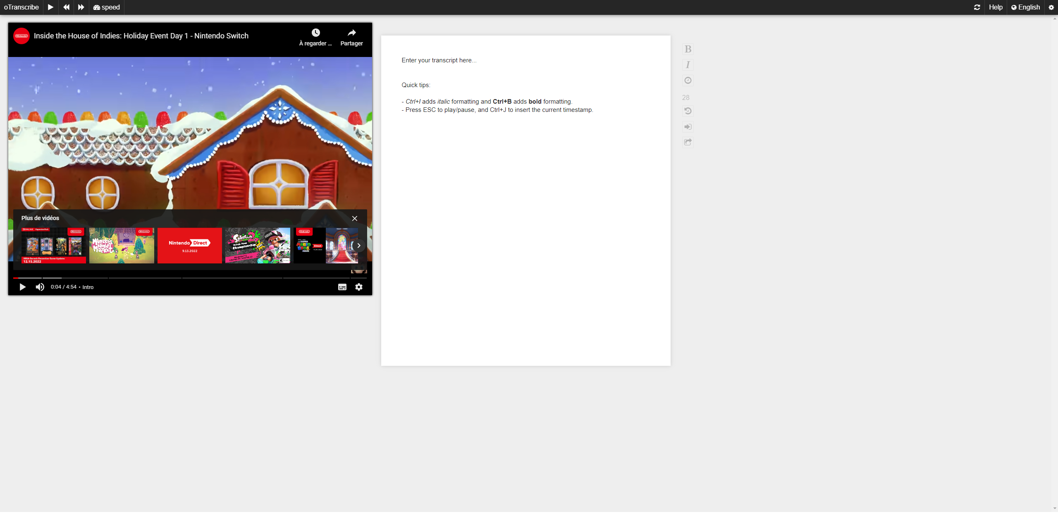Apply italic with the I button
The image size is (1058, 519).
[688, 65]
